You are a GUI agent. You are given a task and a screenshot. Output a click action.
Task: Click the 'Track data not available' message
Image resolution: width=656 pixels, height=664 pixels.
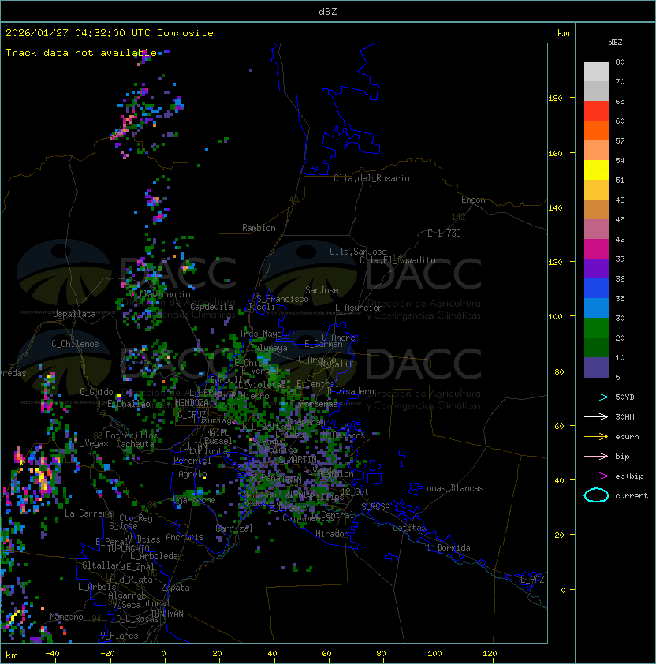pos(81,53)
